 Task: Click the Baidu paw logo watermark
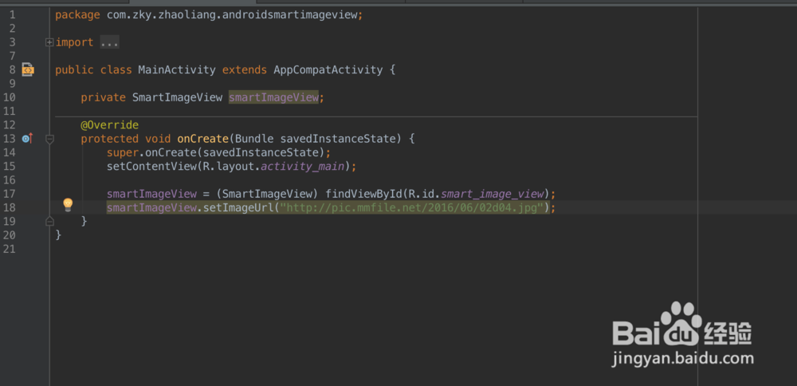[681, 319]
